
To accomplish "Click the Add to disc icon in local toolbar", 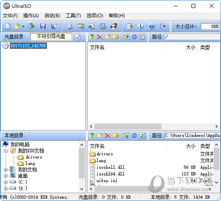I will coord(126,135).
